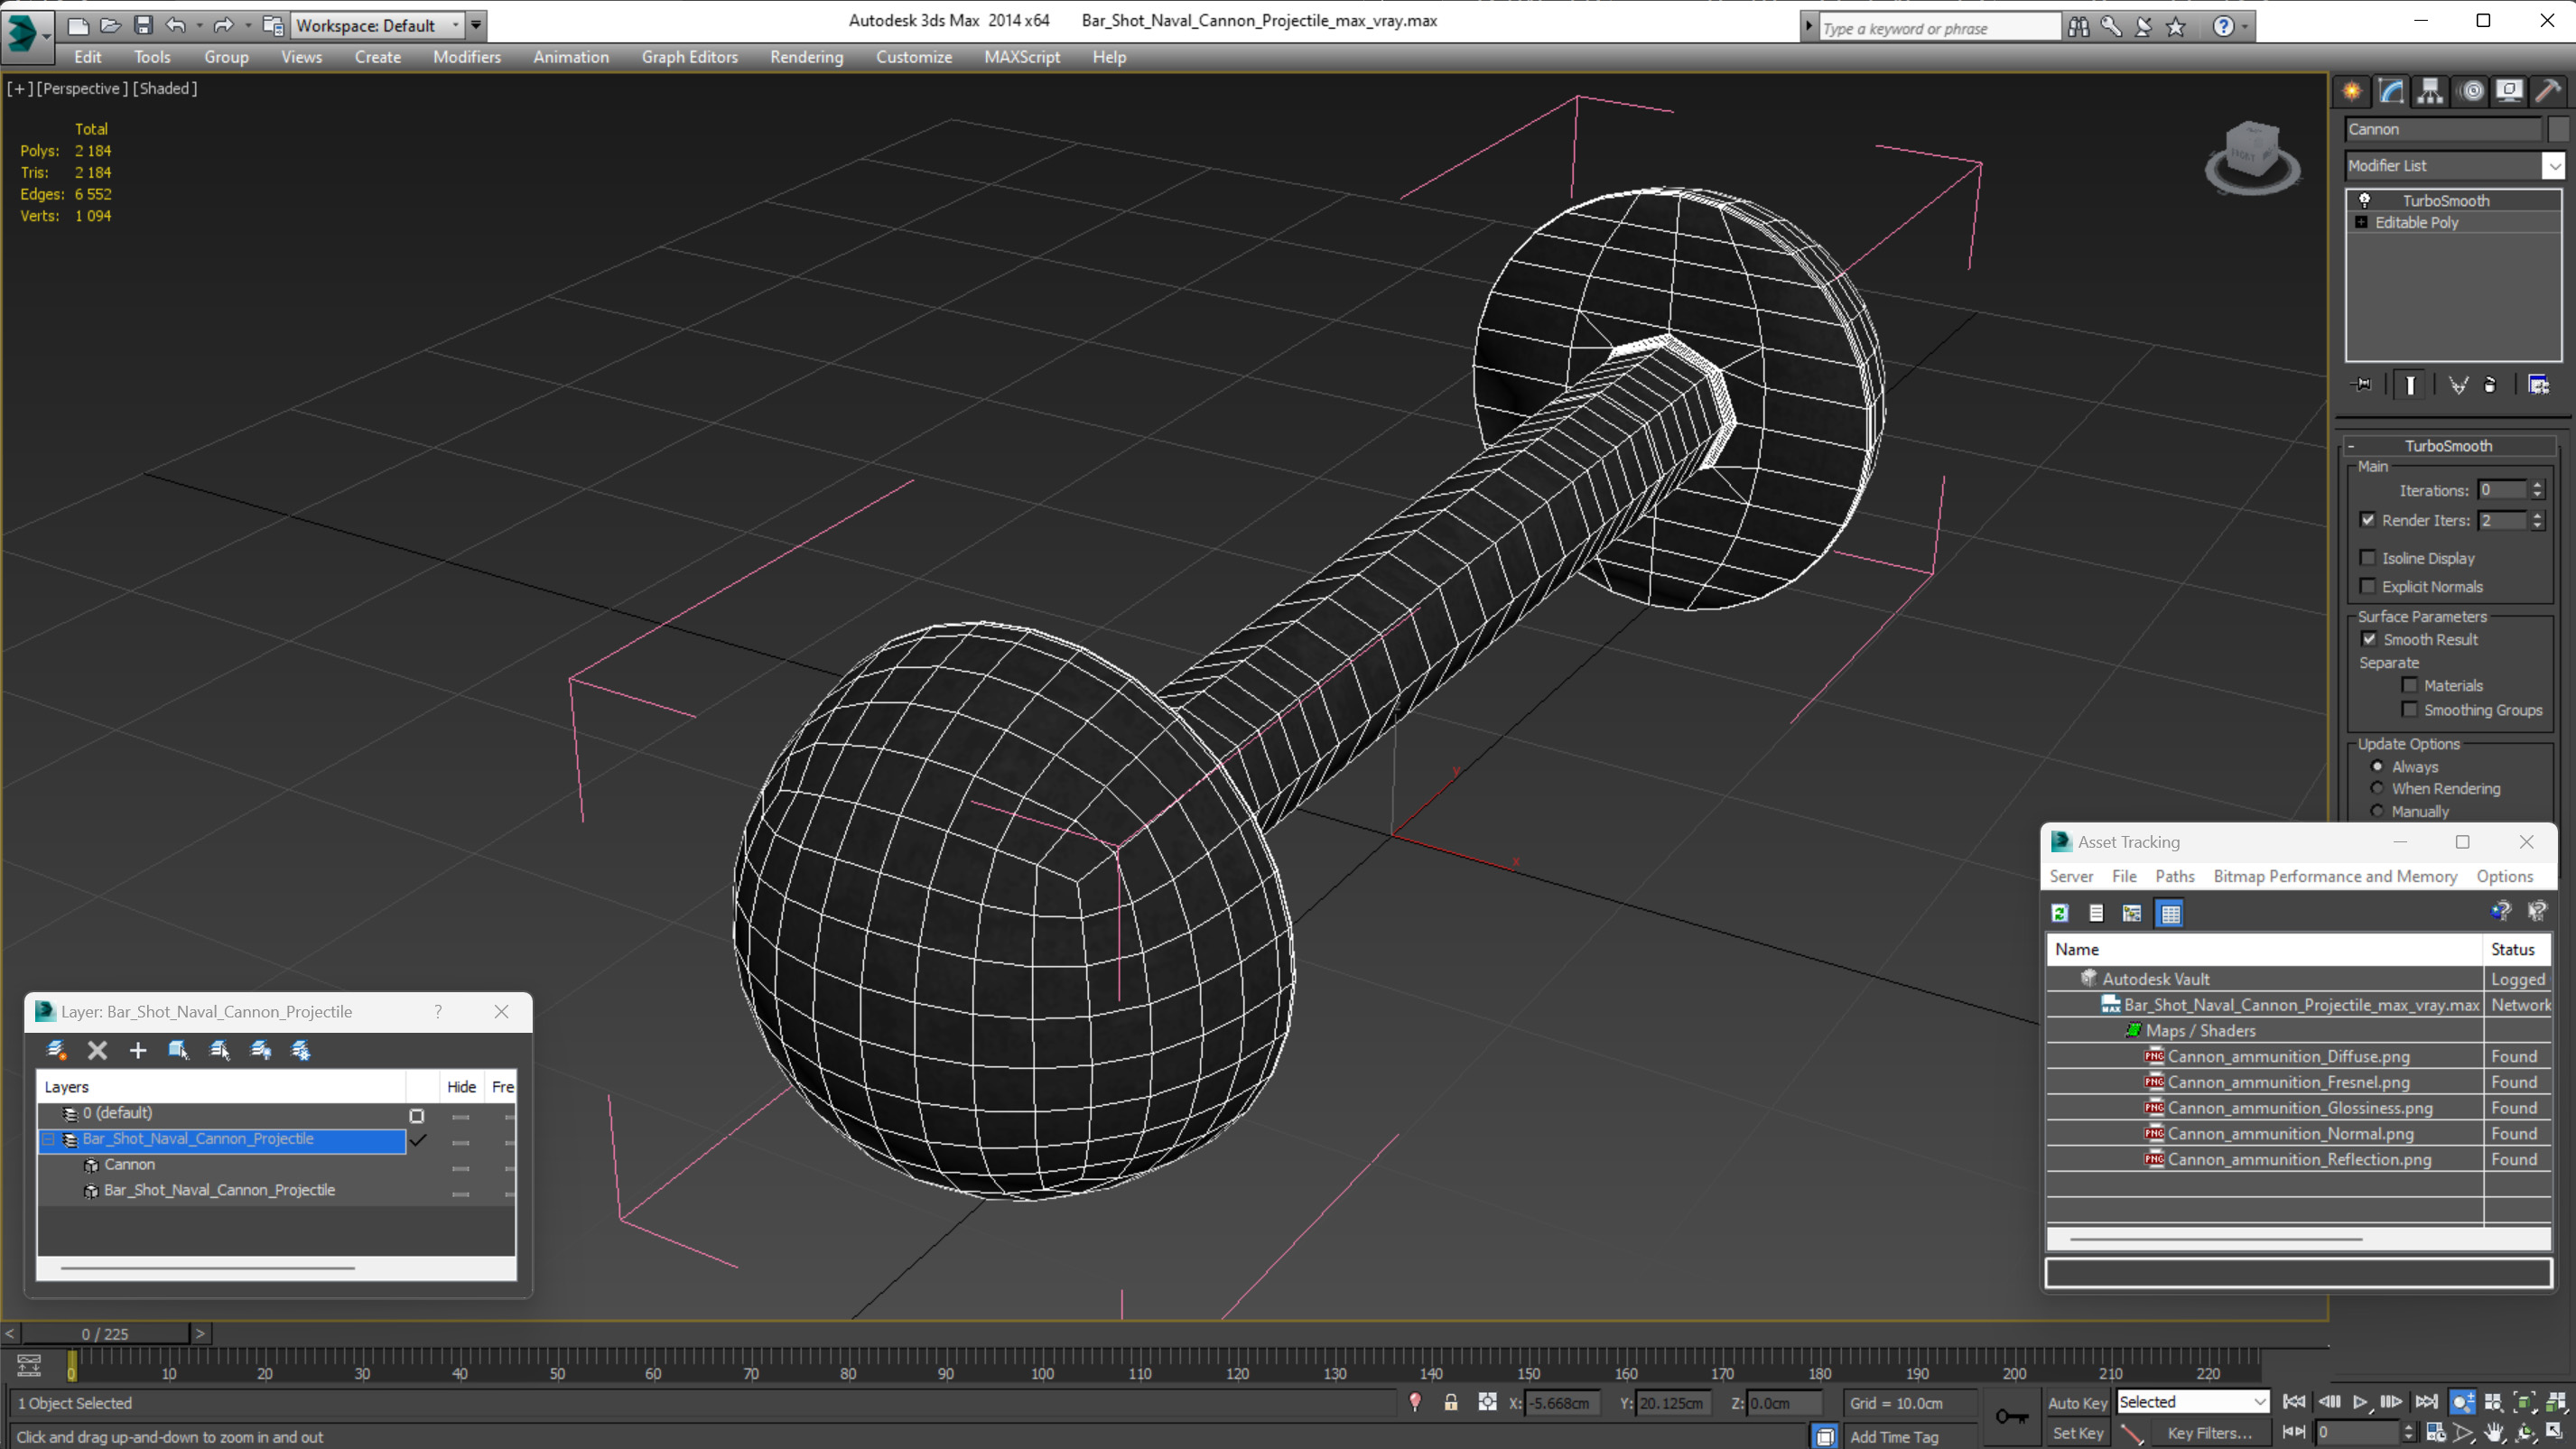This screenshot has width=2576, height=1449.
Task: Click the ViewCube in the viewport
Action: pos(2252,156)
